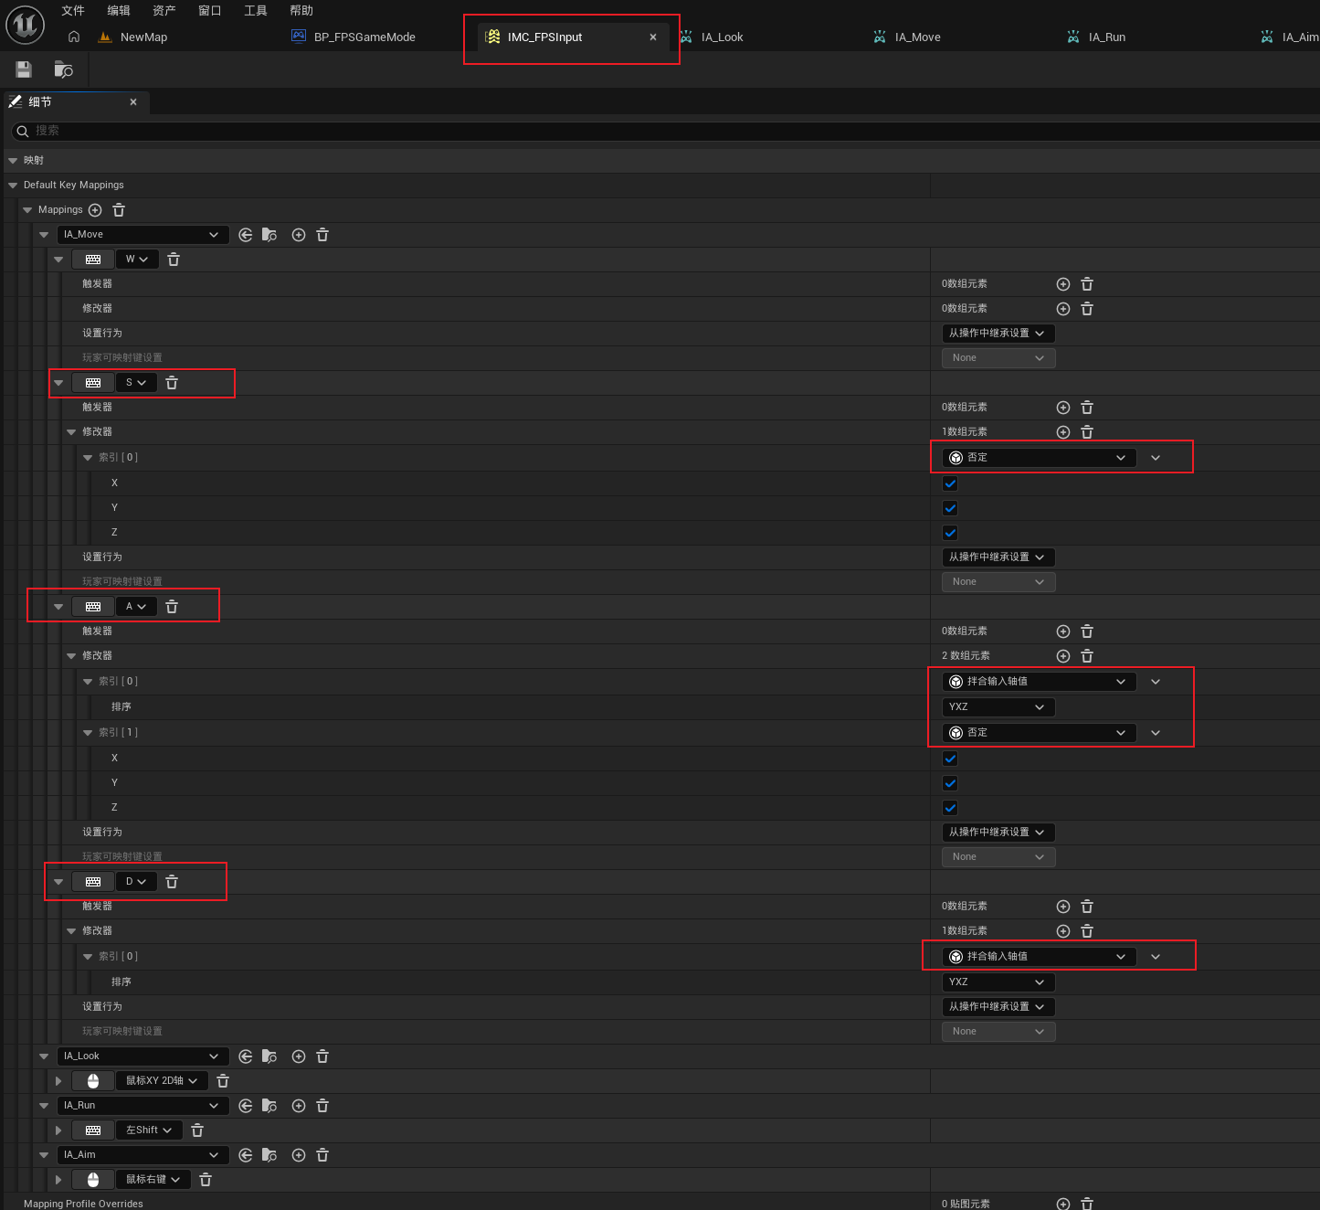1320x1210 pixels.
Task: Click mouse icon selector for IA_Look binding
Action: [x=93, y=1081]
